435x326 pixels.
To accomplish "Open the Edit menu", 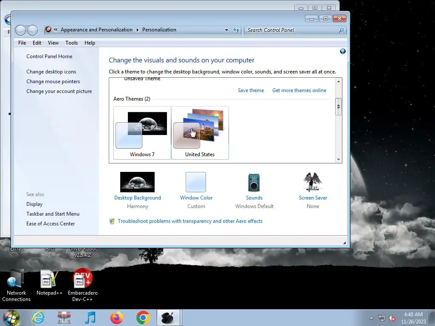I will click(x=37, y=43).
